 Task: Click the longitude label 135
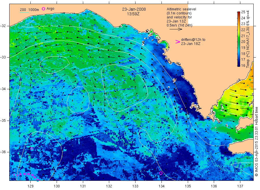188,186
